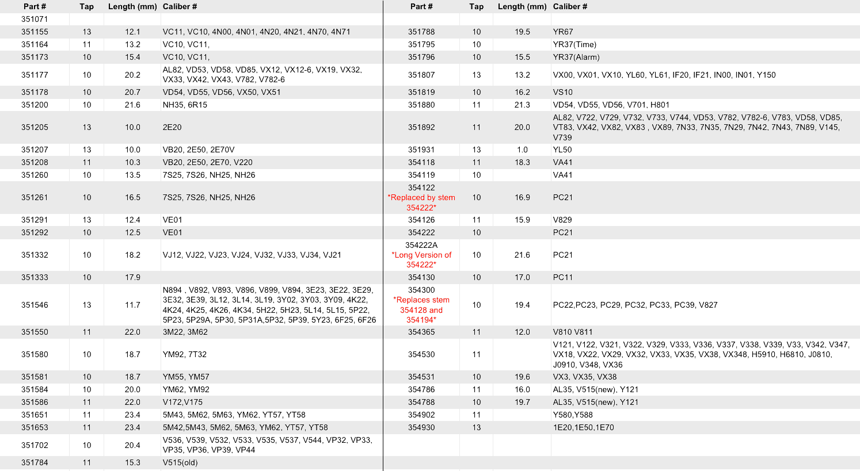This screenshot has width=860, height=471.
Task: Select part number 351931 cell
Action: (x=421, y=150)
